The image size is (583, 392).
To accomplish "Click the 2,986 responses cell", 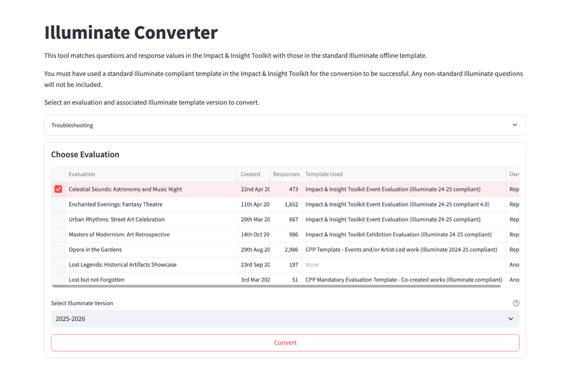I will tap(291, 250).
